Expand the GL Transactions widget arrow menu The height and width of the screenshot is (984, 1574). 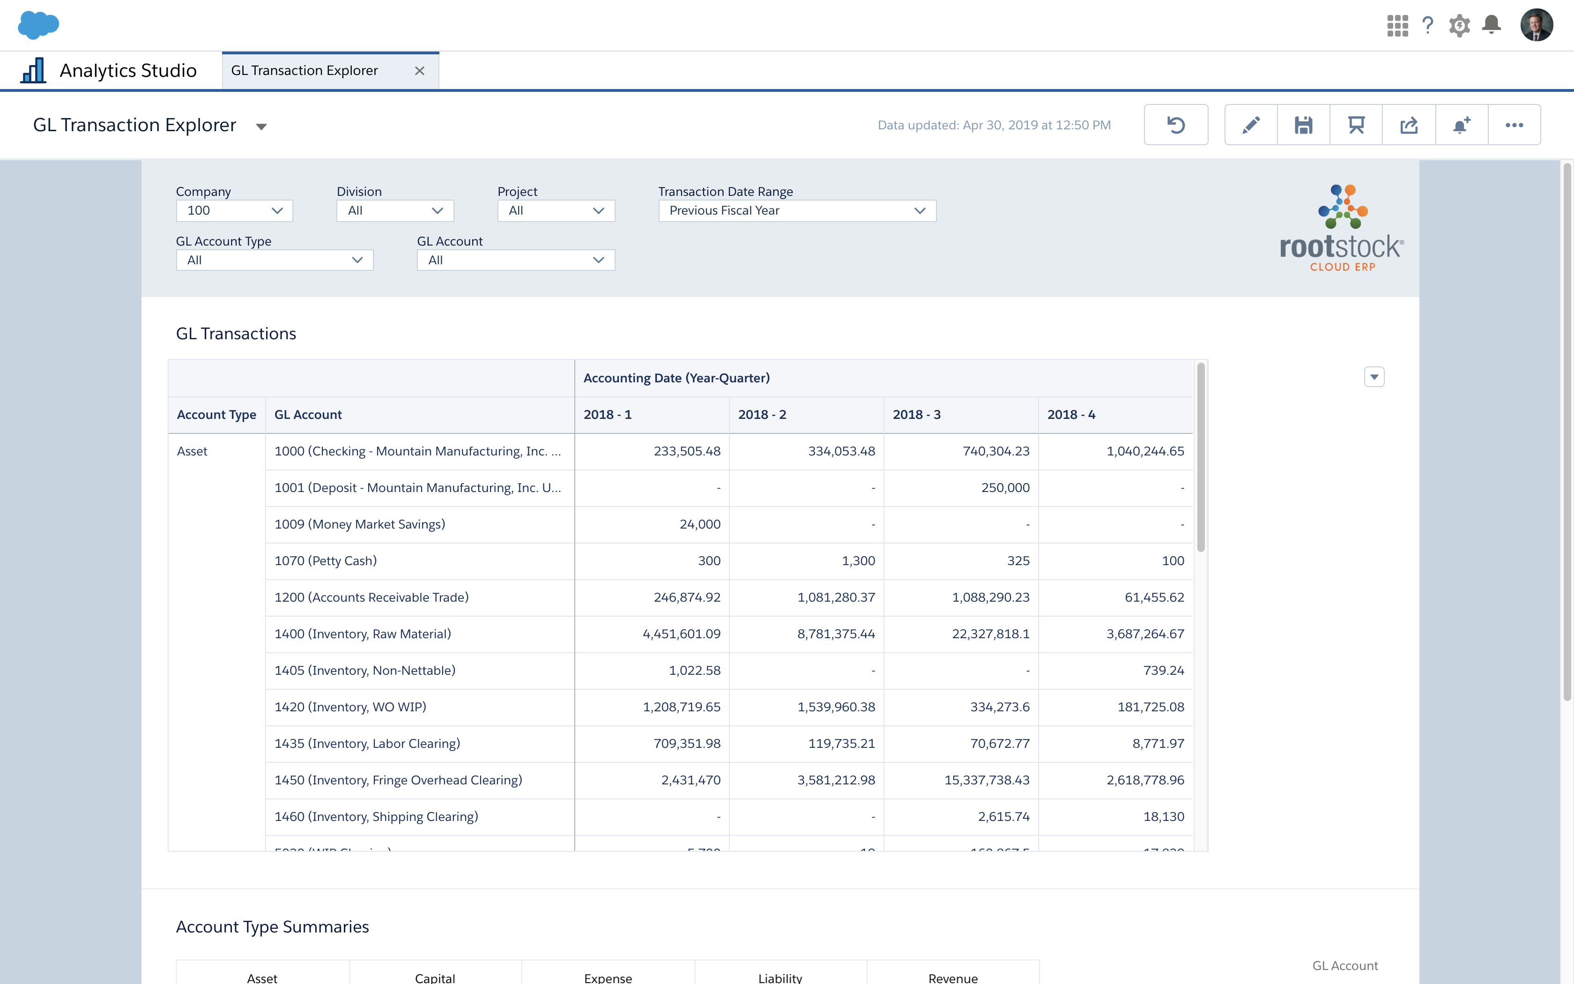point(1374,377)
